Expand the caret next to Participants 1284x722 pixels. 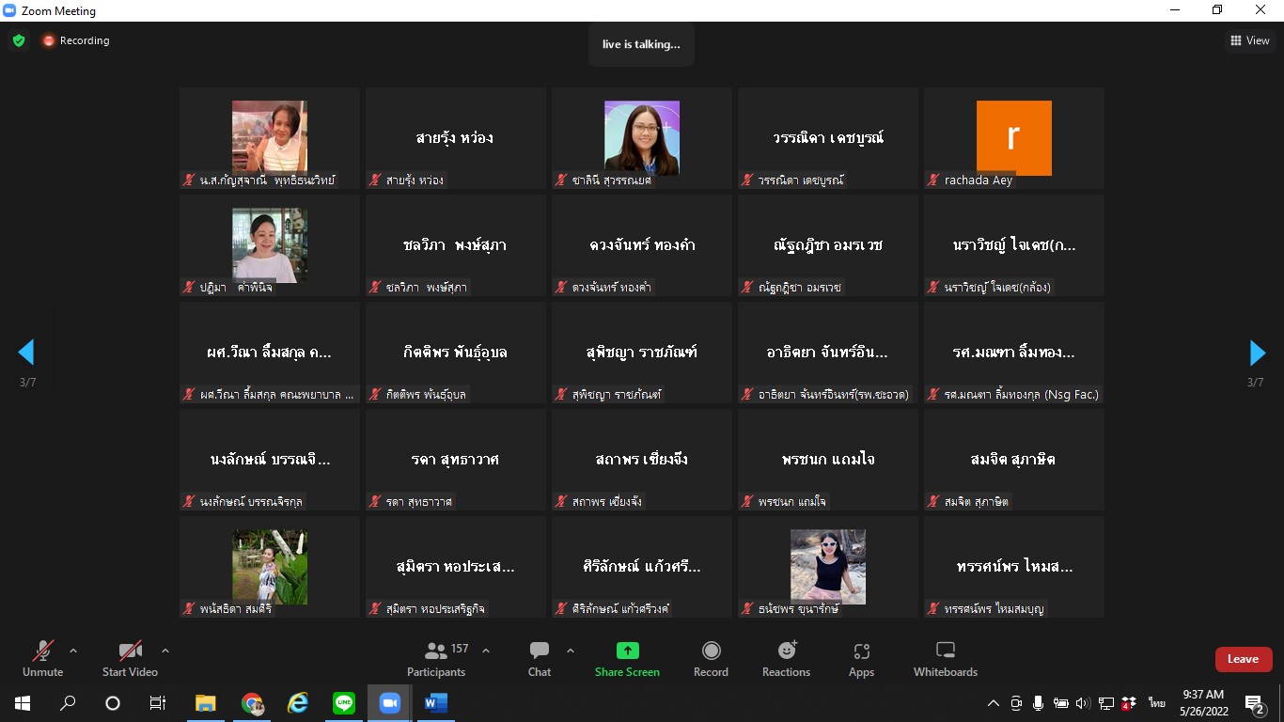486,650
